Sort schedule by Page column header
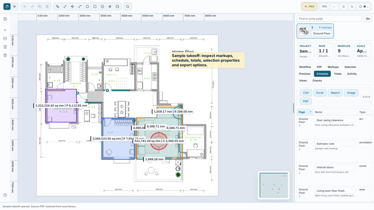The image size is (374, 210). pos(305,112)
